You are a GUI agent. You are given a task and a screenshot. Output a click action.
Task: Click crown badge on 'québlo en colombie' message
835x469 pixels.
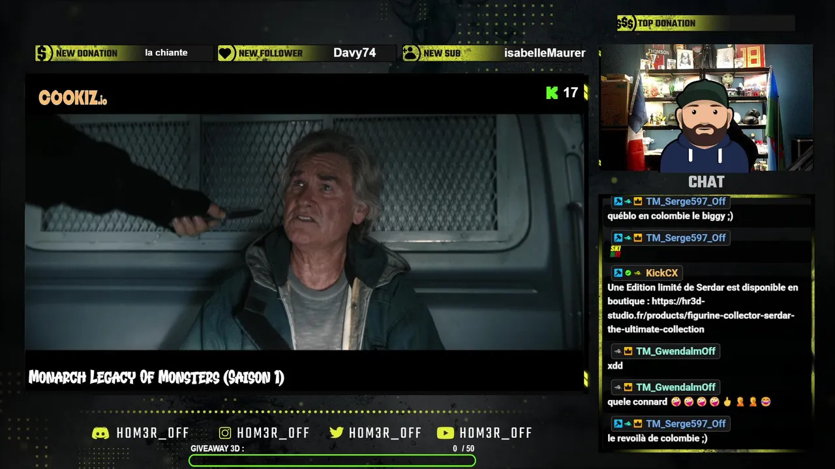point(638,201)
